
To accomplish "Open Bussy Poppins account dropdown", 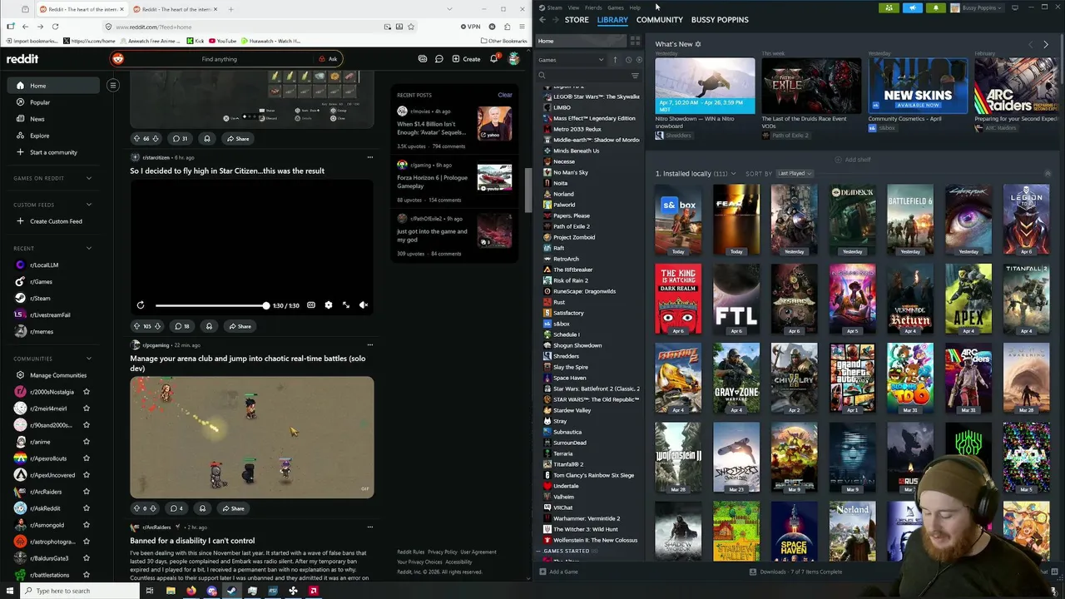I will [977, 7].
